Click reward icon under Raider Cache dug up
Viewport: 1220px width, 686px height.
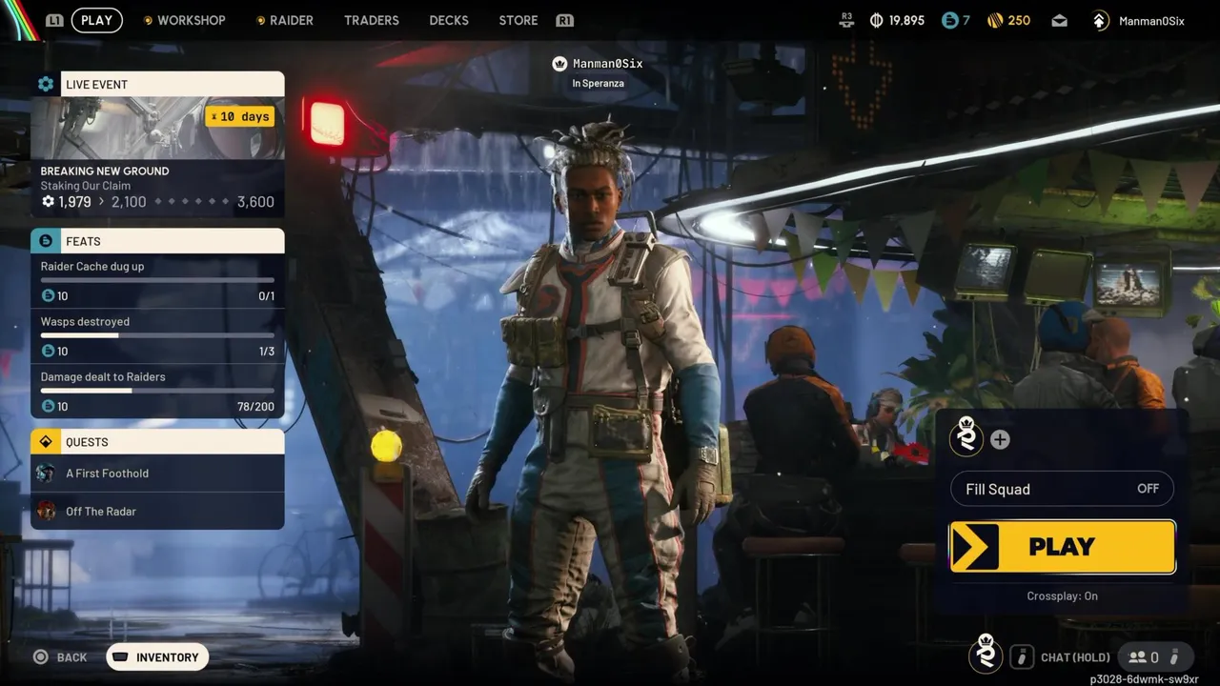click(x=48, y=296)
